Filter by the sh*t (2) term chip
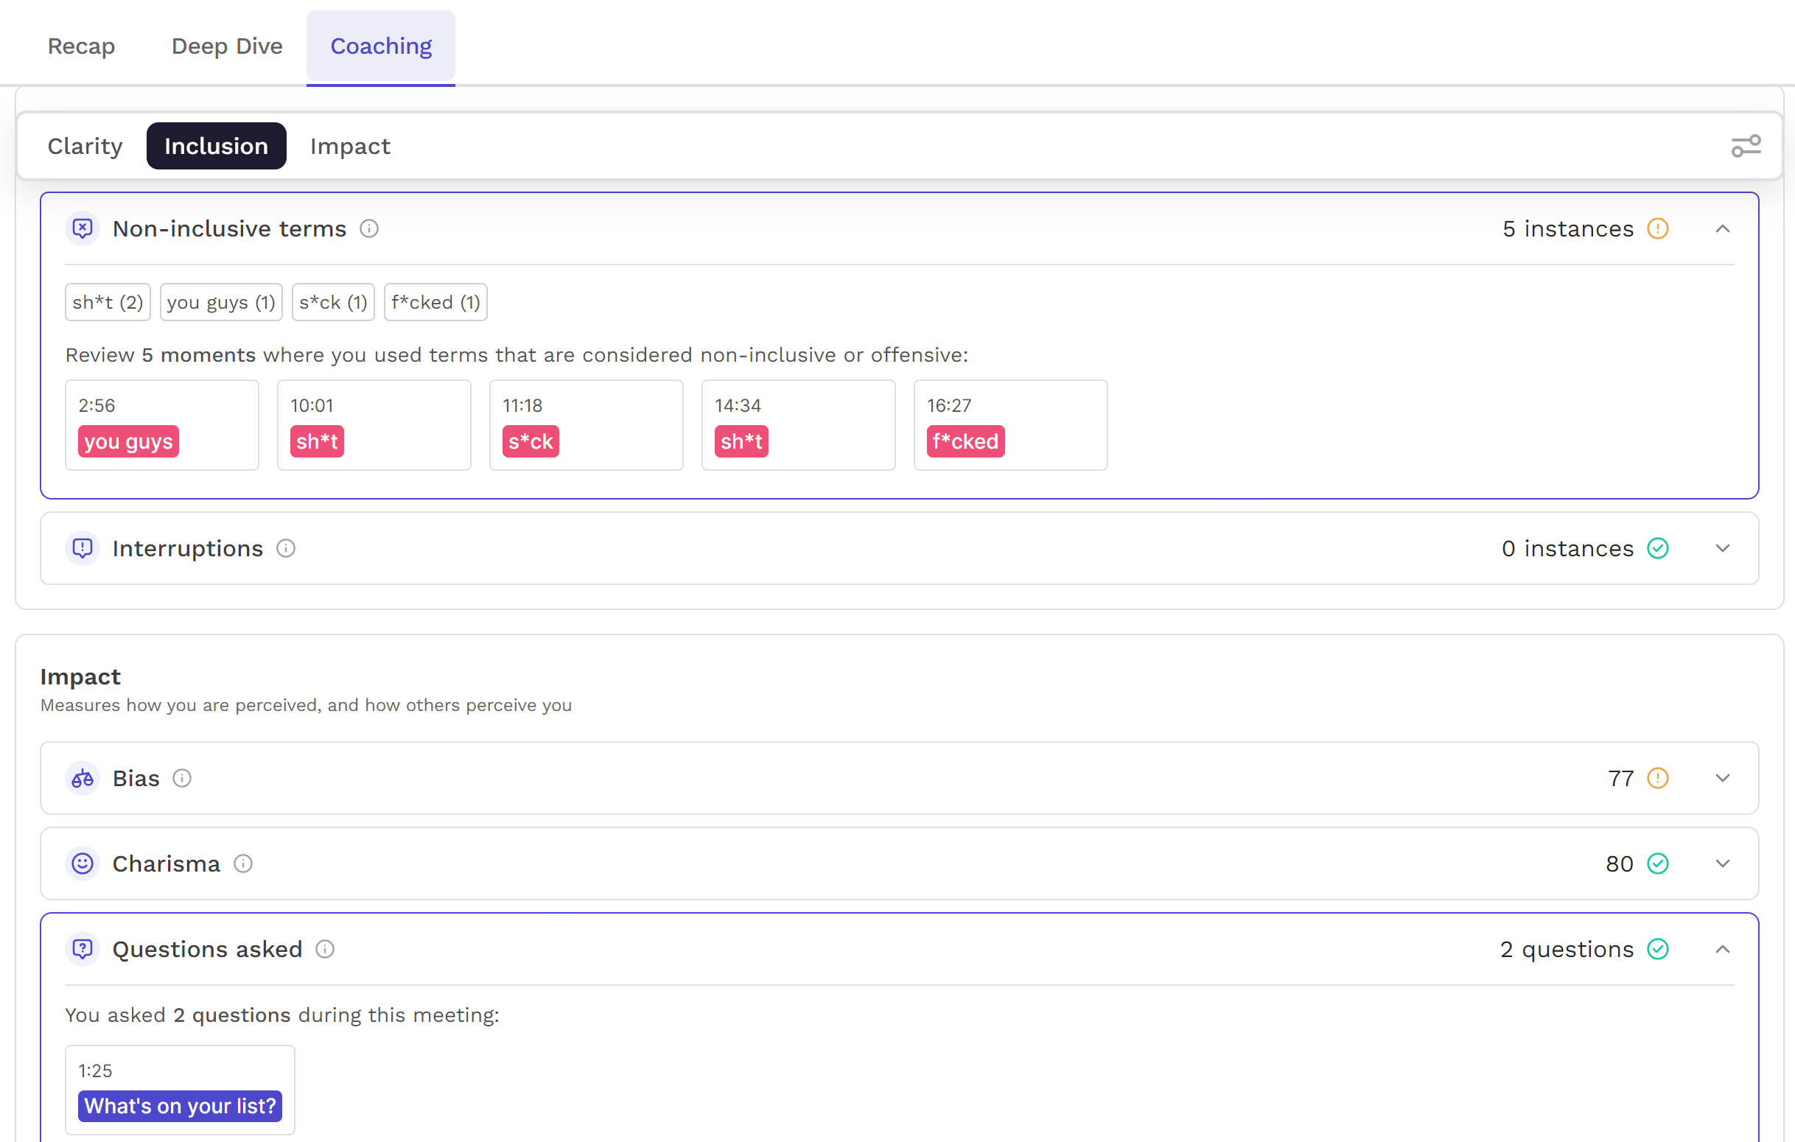 (108, 302)
